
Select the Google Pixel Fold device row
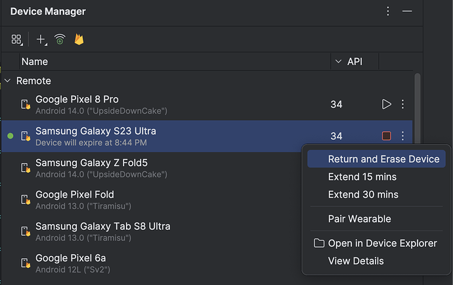[151, 199]
